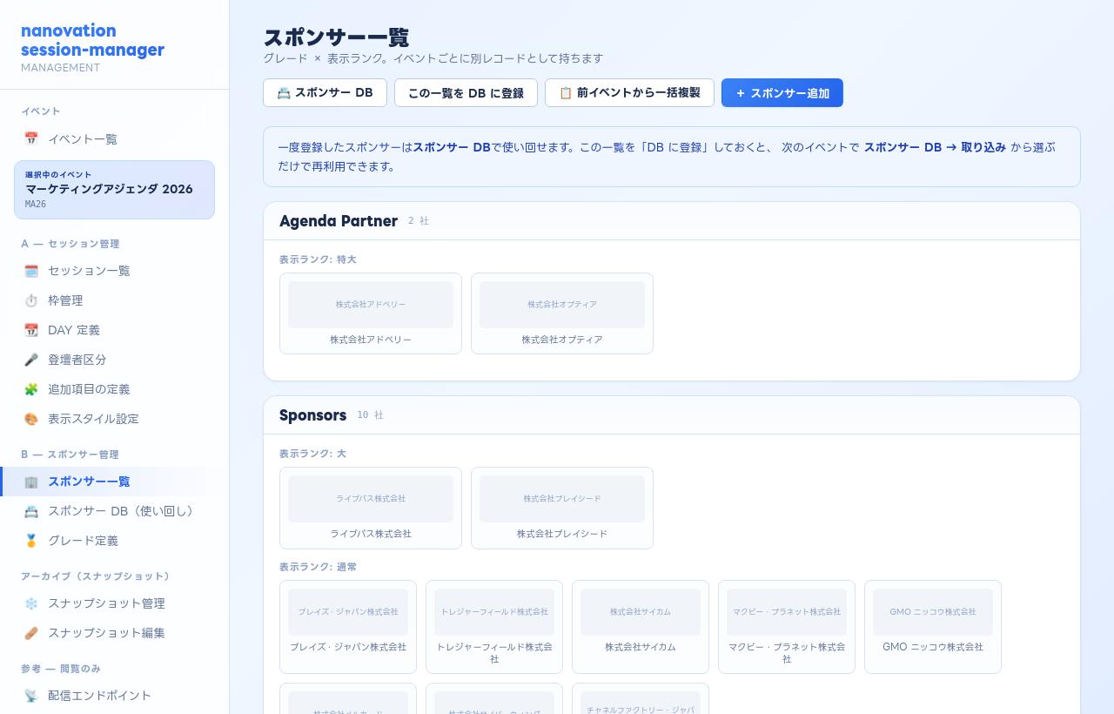Click the bandage icon beside スナップショット編集
Viewport: 1114px width, 714px height.
click(31, 633)
